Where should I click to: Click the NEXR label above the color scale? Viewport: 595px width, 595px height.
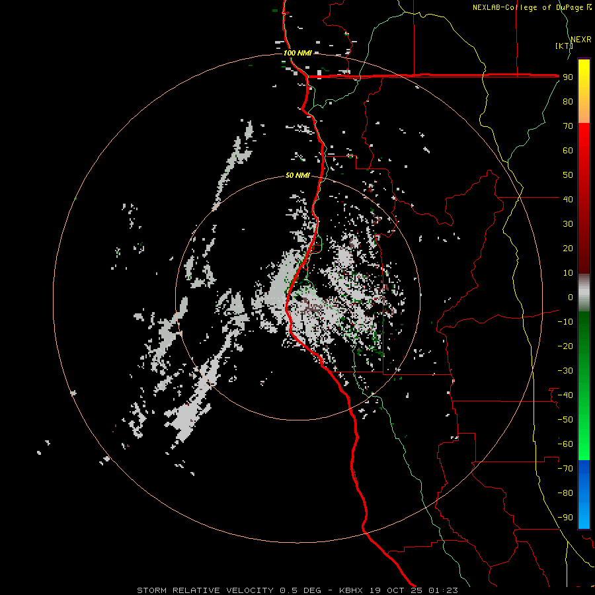[580, 40]
